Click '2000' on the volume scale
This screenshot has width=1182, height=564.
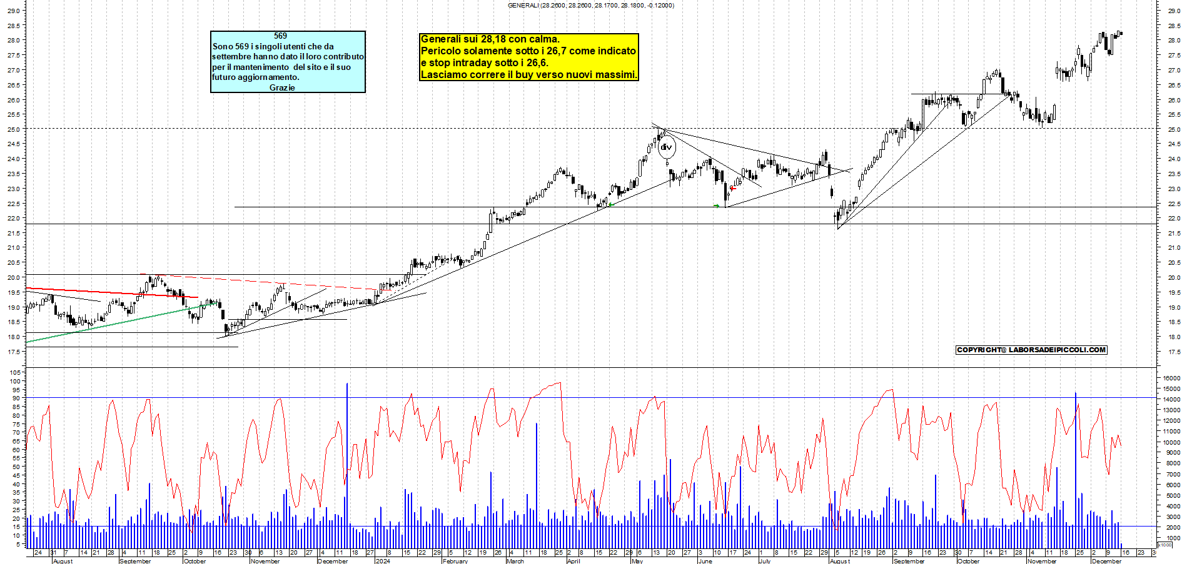(x=1173, y=528)
